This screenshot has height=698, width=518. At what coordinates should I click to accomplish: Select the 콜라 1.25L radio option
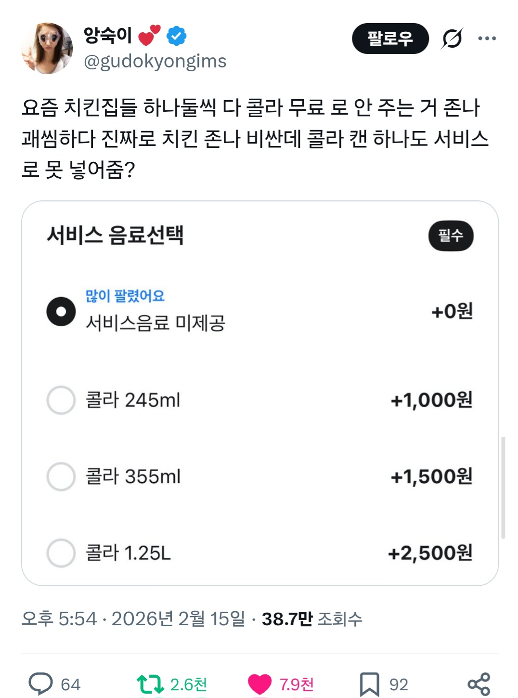click(x=61, y=553)
